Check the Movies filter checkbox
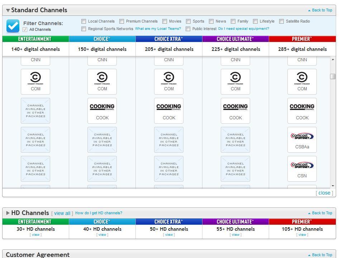 coord(164,21)
